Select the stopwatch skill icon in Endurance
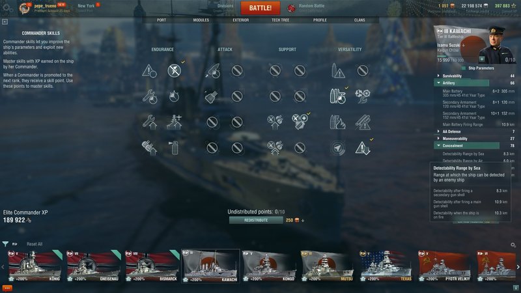The width and height of the screenshot is (521, 293). click(175, 96)
